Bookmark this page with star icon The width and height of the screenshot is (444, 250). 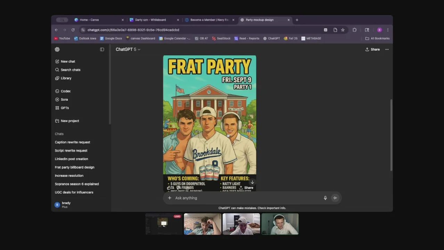343,30
